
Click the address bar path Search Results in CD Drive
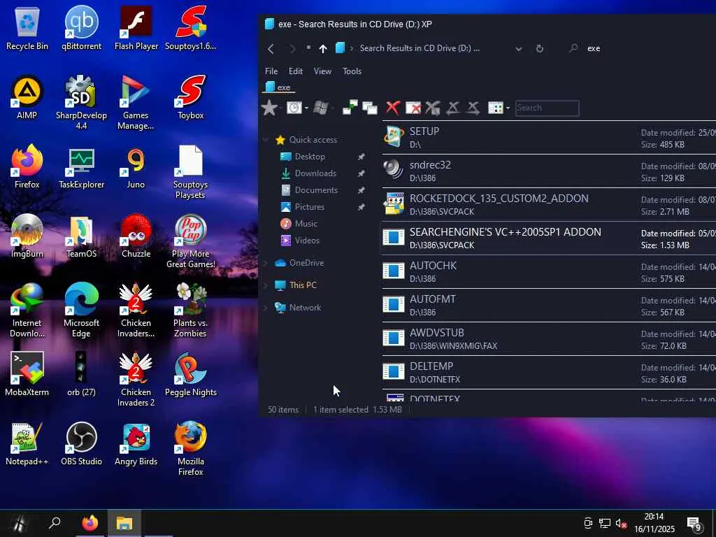(420, 48)
